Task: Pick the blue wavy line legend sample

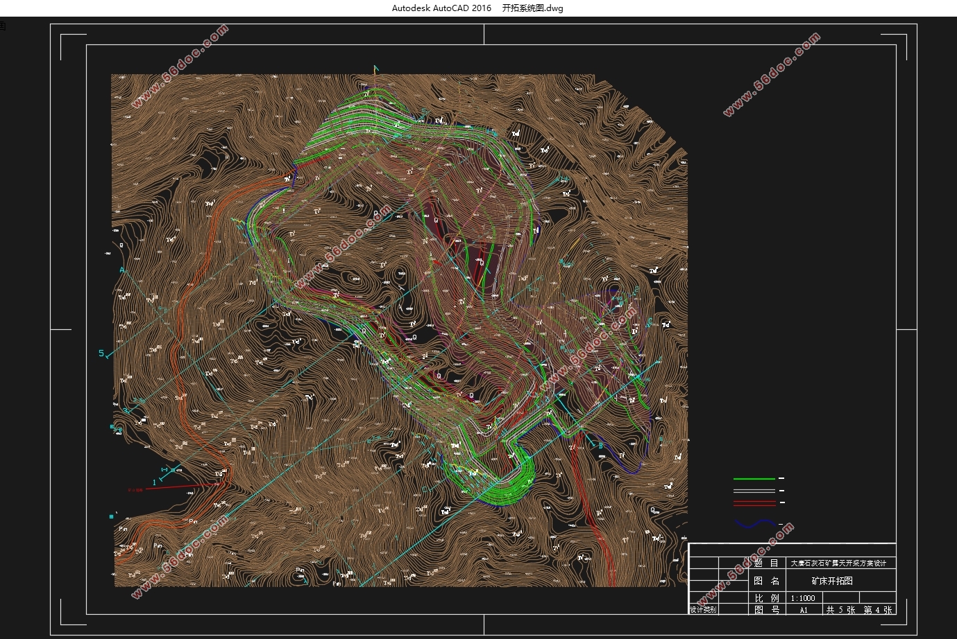Action: click(755, 523)
